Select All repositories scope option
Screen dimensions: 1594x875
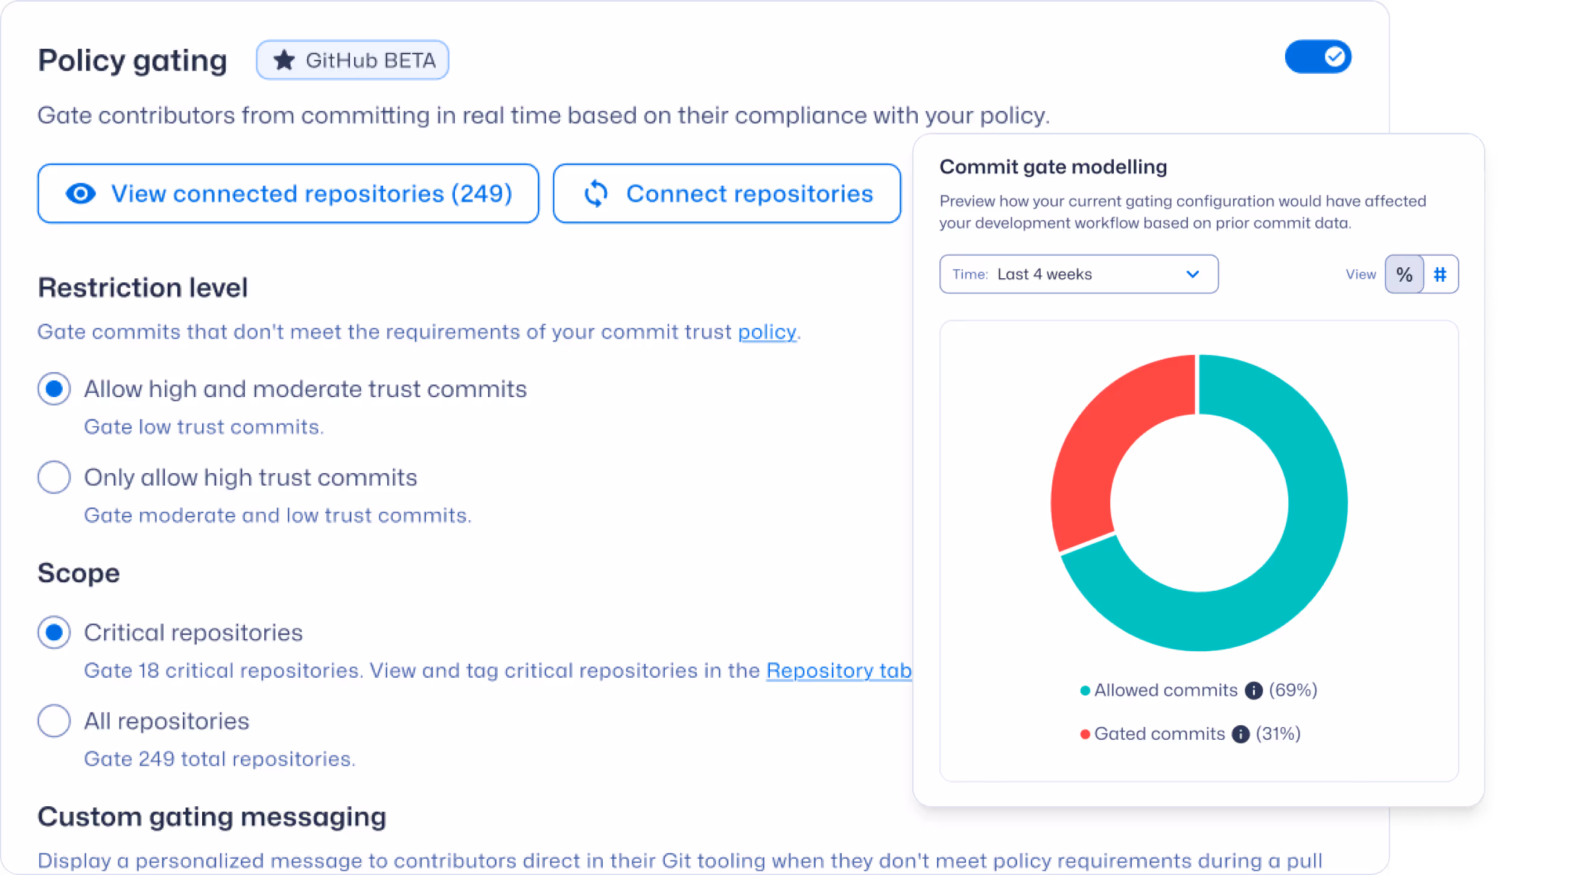tap(54, 721)
